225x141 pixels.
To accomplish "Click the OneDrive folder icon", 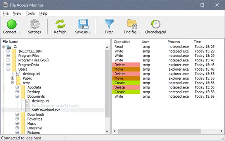I will pyautogui.click(x=23, y=128).
